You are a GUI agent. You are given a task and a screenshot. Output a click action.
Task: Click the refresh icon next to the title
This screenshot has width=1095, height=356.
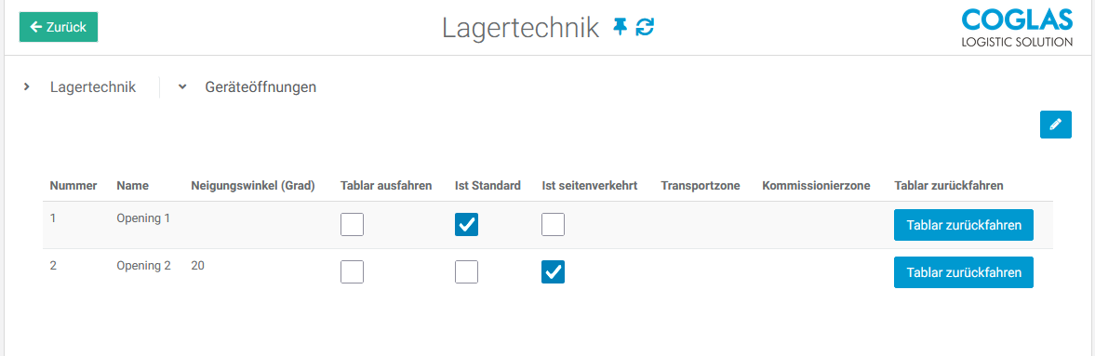[x=646, y=27]
